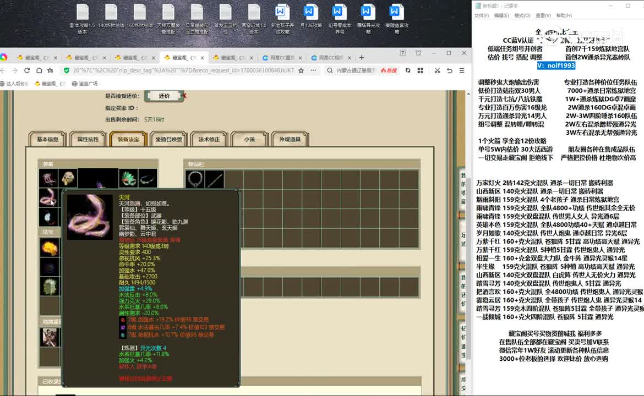Open the 鉴宝广场 bookmark
644x396 pixels.
[85, 83]
